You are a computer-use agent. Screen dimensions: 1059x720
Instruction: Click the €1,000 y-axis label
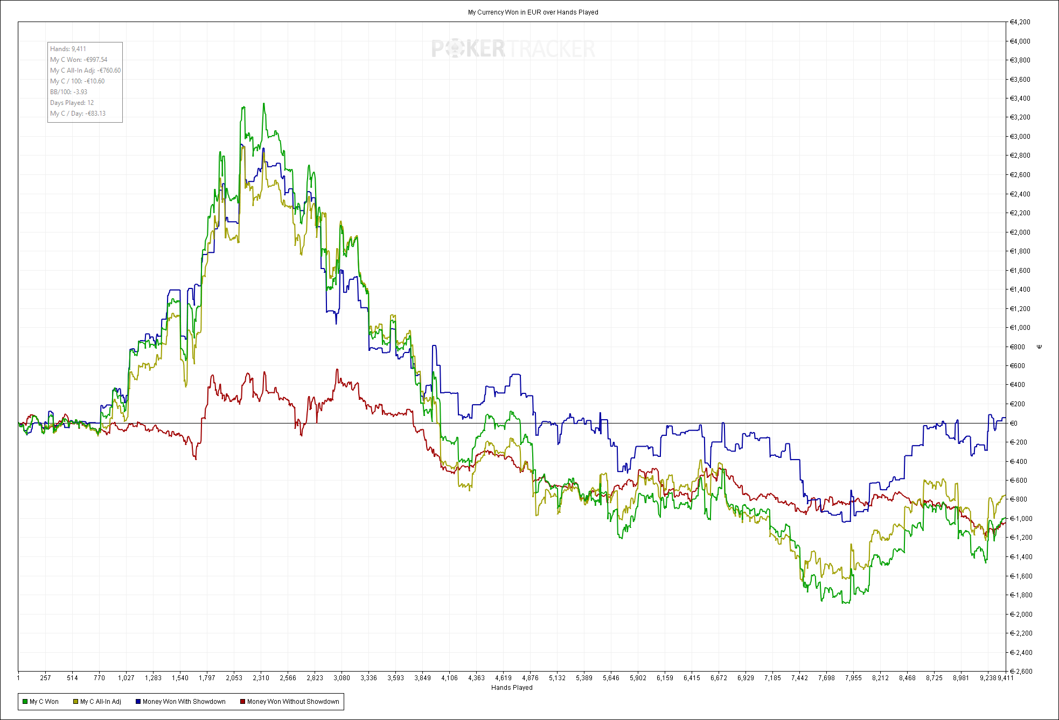point(1020,328)
